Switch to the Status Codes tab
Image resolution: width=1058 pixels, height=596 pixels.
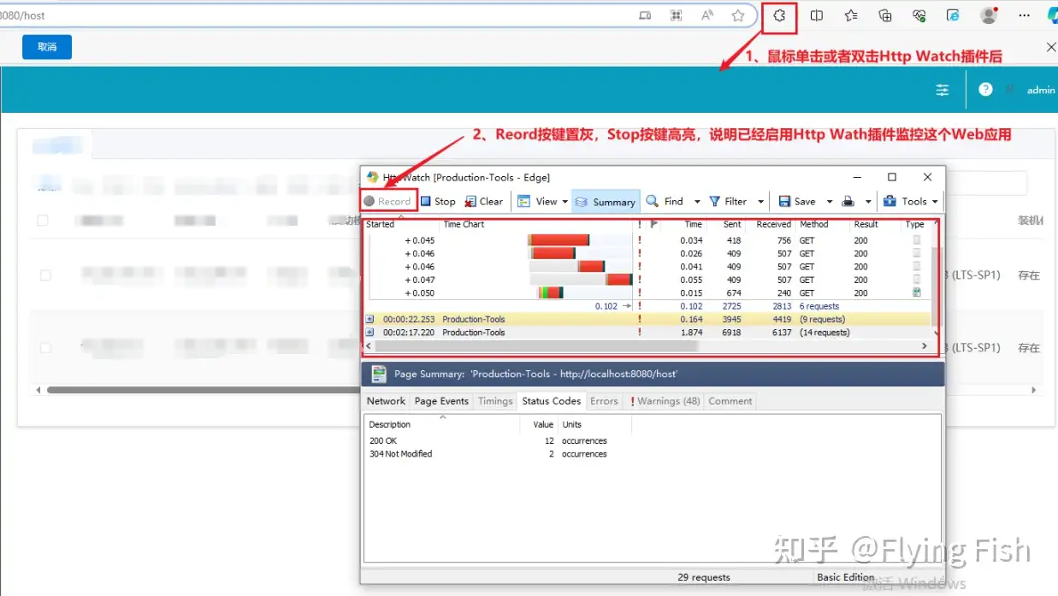(x=552, y=400)
